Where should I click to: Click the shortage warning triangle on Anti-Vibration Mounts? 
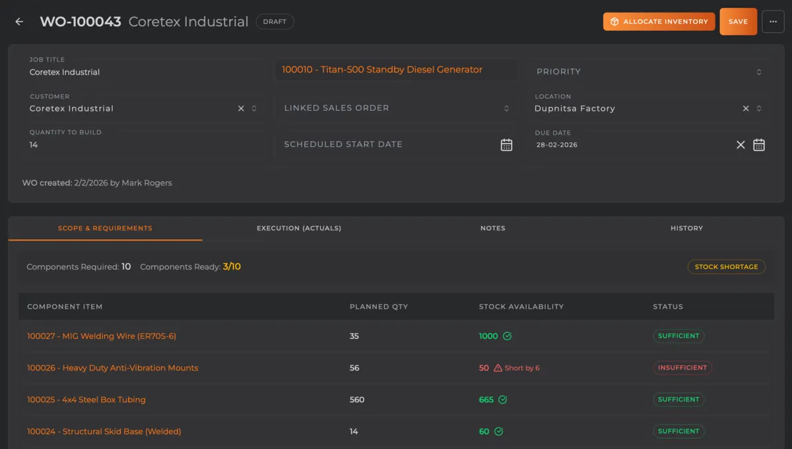coord(499,367)
